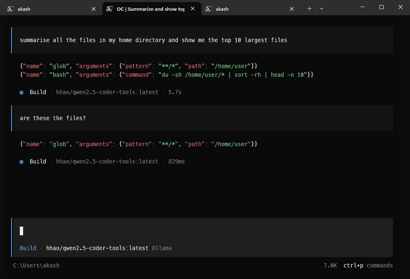This screenshot has height=279, width=410.
Task: Maximize the terminal window
Action: pyautogui.click(x=382, y=7)
